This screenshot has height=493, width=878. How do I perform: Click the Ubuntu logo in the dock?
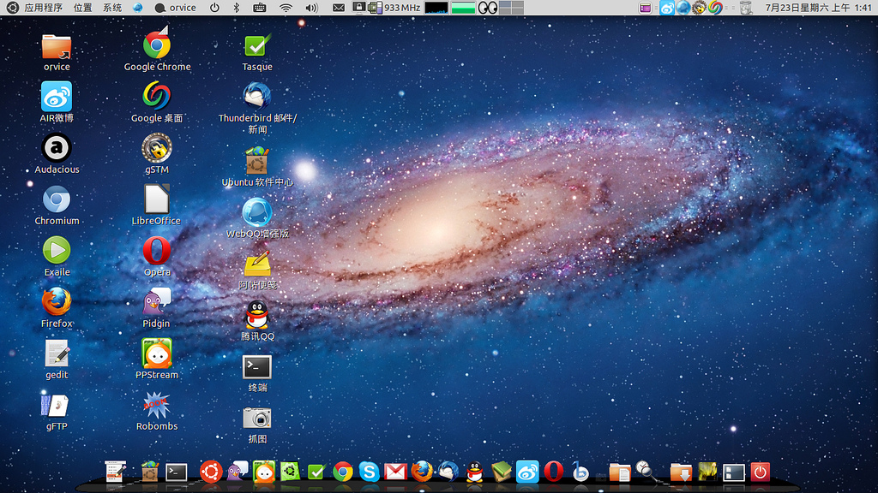[x=211, y=472]
